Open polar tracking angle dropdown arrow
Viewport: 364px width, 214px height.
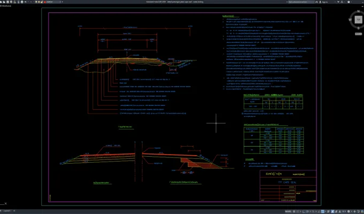311,211
